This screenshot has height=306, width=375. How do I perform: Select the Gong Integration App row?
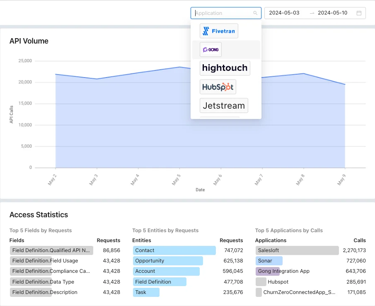pyautogui.click(x=310, y=271)
